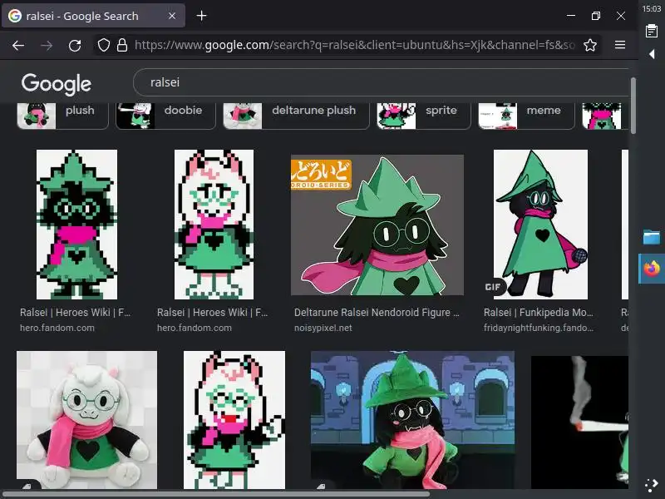665x499 pixels.
Task: Open white hatless Ralsei pixel sprite thumbnail
Action: [x=214, y=225]
